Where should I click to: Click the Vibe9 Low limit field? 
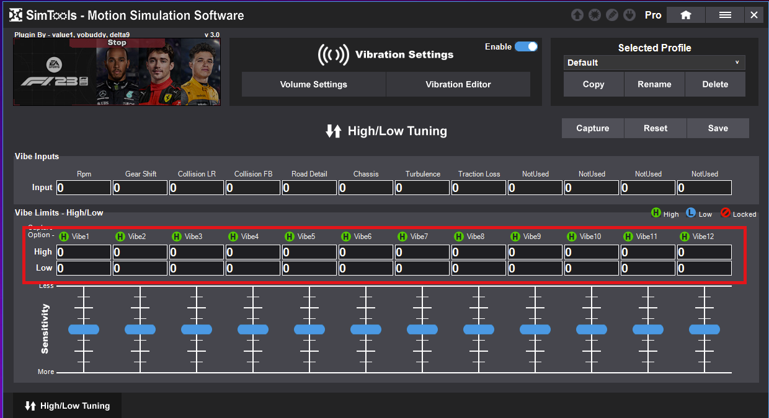(535, 268)
